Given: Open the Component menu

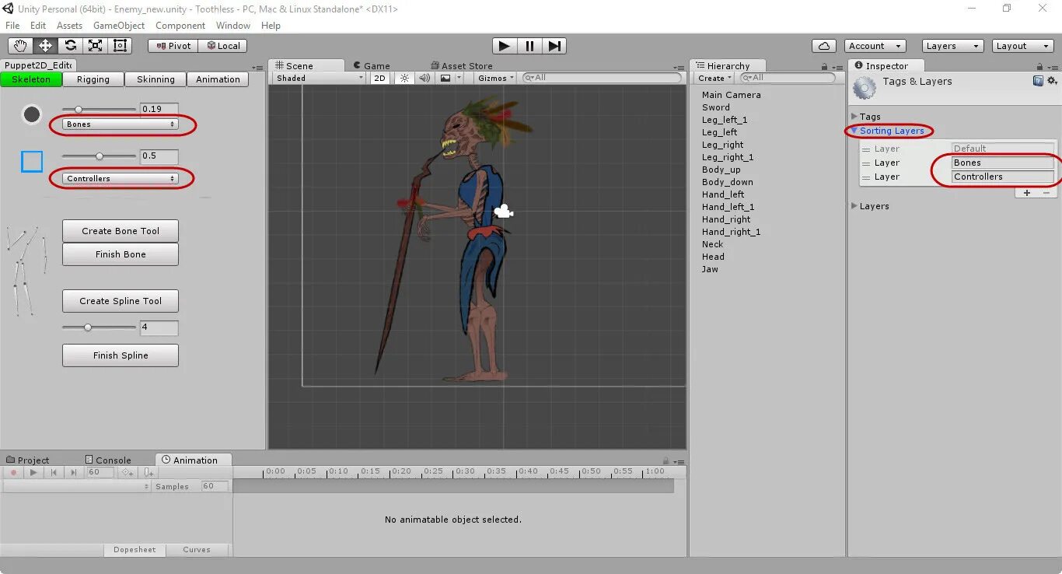Looking at the screenshot, I should [x=180, y=26].
